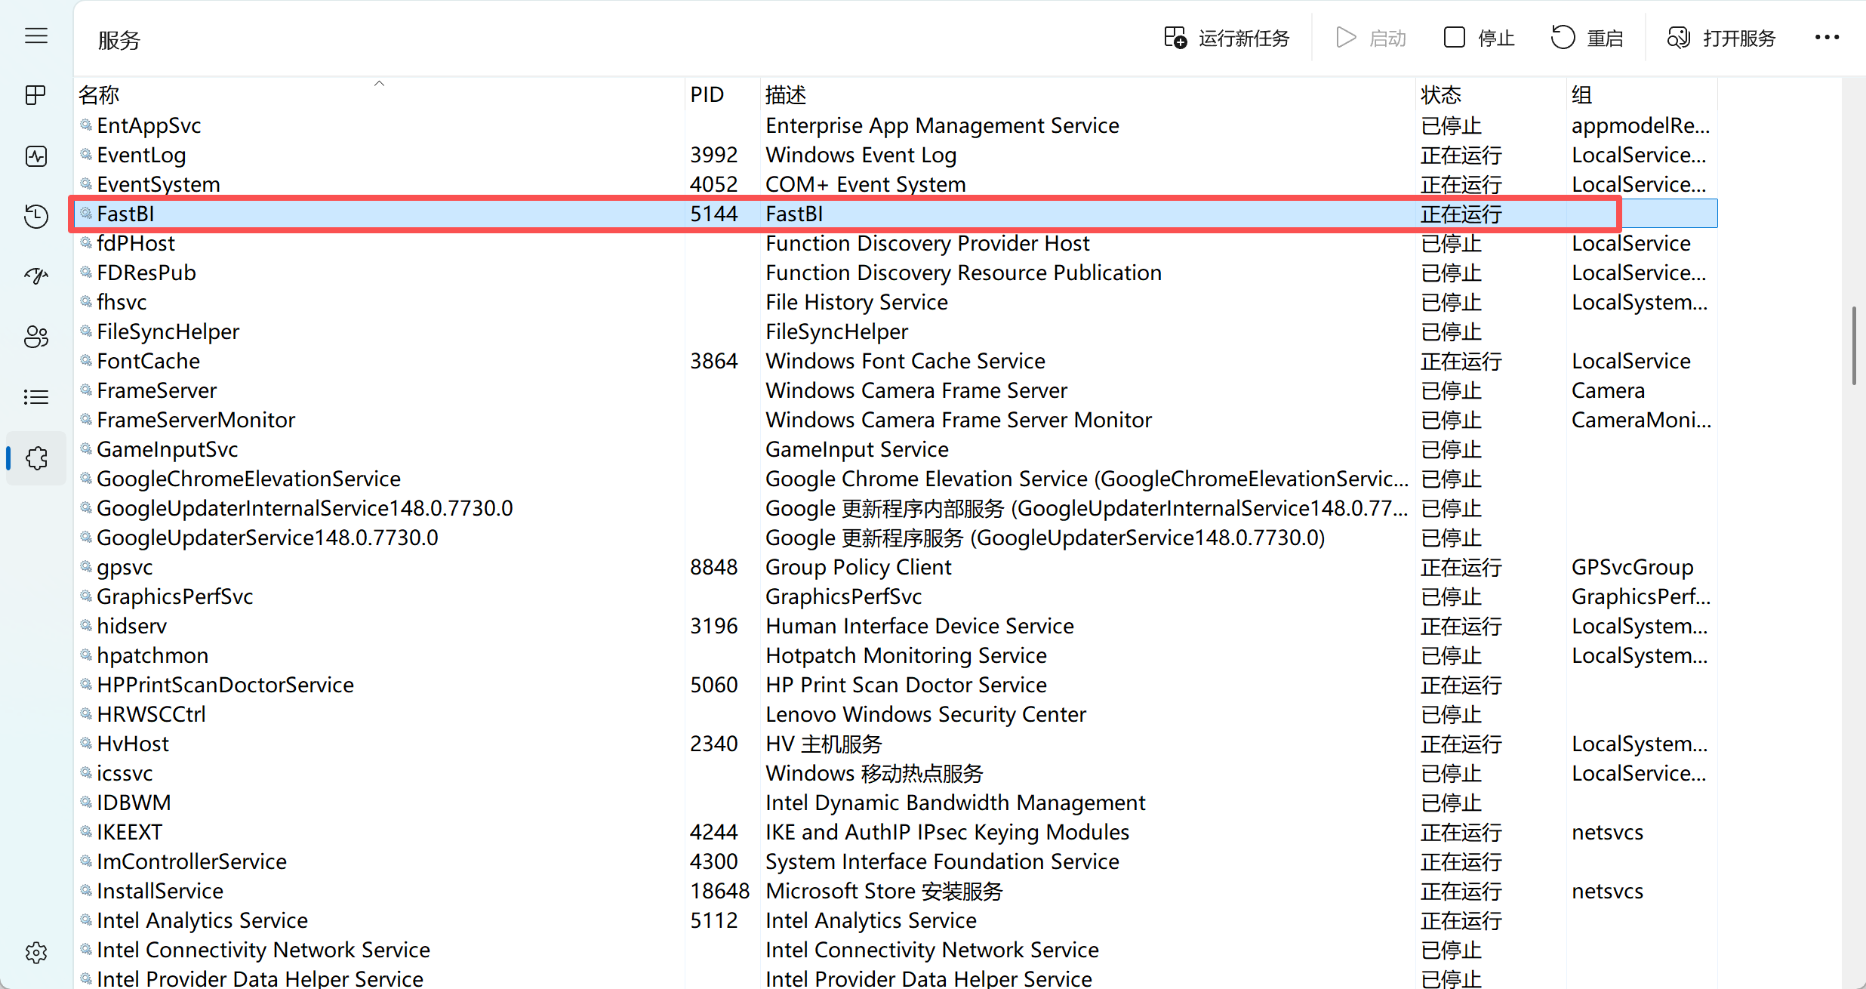Select the GameInputSvc service name
1866x989 pixels.
point(167,449)
